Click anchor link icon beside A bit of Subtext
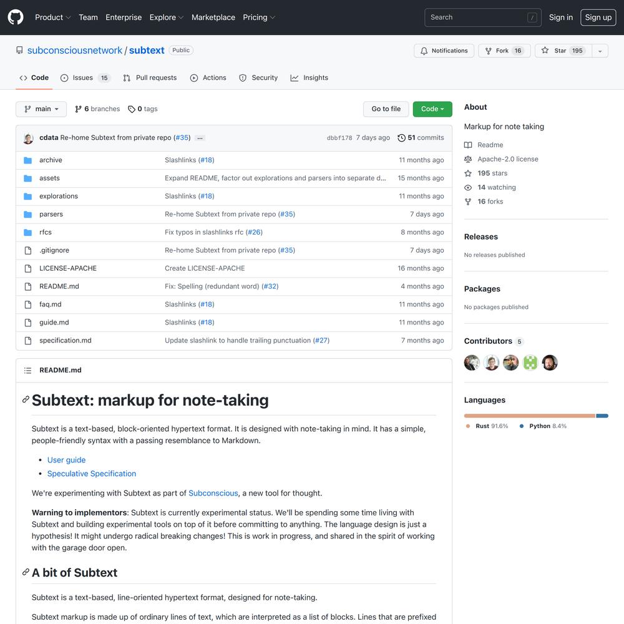This screenshot has width=624, height=624. (x=26, y=572)
